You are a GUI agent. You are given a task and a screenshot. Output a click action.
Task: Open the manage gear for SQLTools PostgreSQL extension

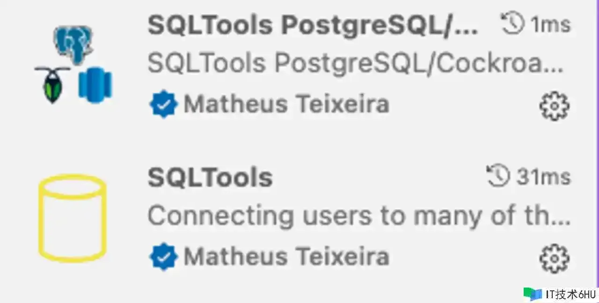pyautogui.click(x=555, y=107)
